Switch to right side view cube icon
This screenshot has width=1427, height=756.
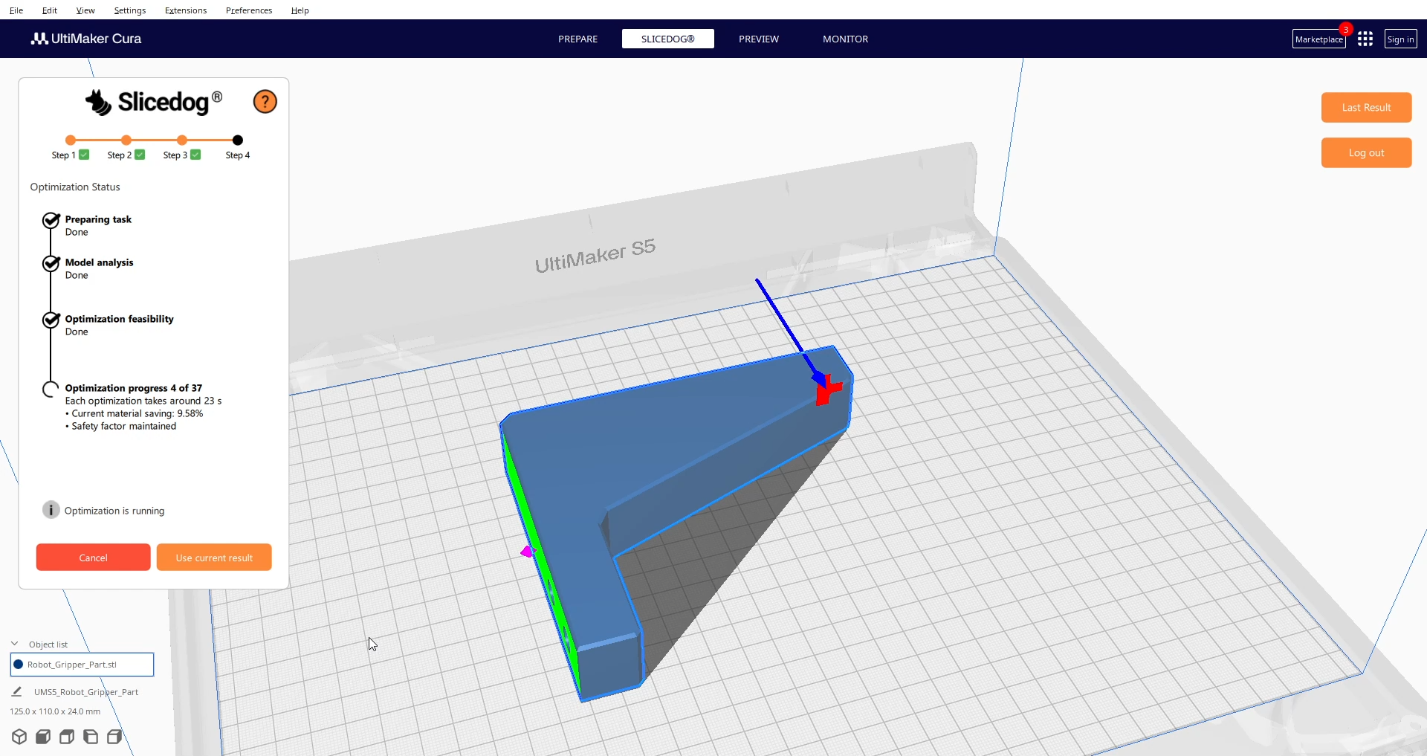tap(114, 737)
